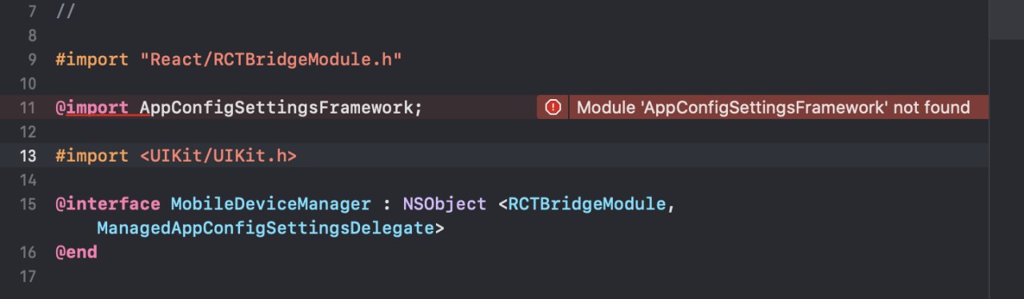The image size is (1024, 299).
Task: Click the // comment on line 7
Action: tap(66, 11)
